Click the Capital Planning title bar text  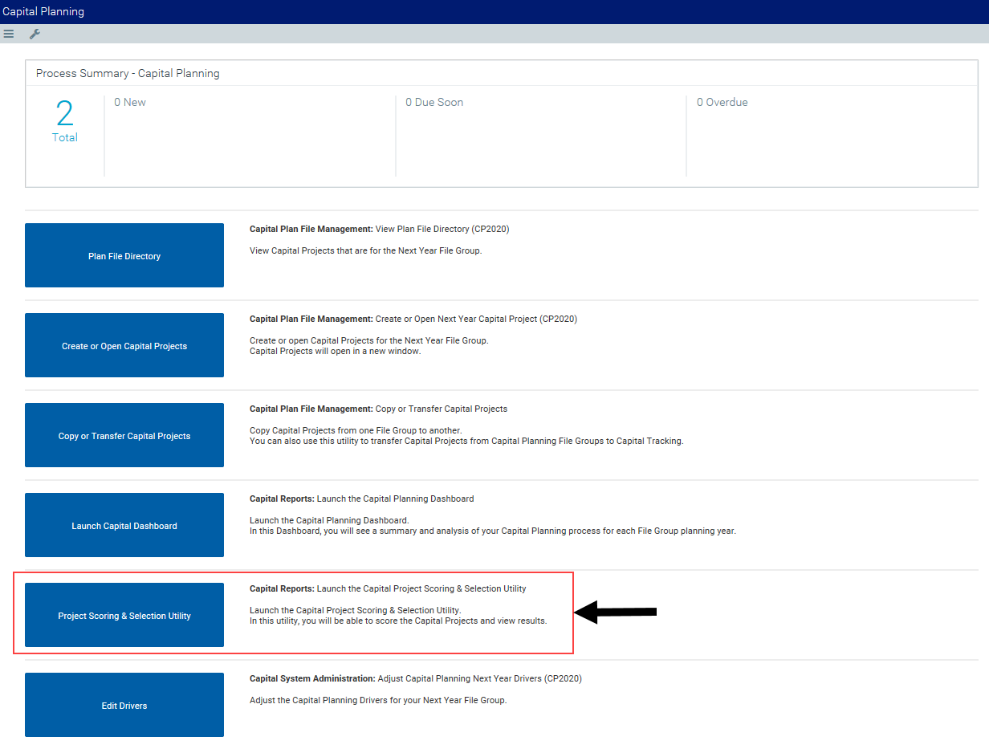(x=43, y=12)
